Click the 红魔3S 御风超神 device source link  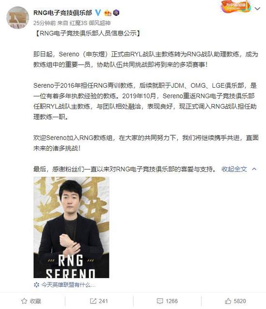[90, 23]
